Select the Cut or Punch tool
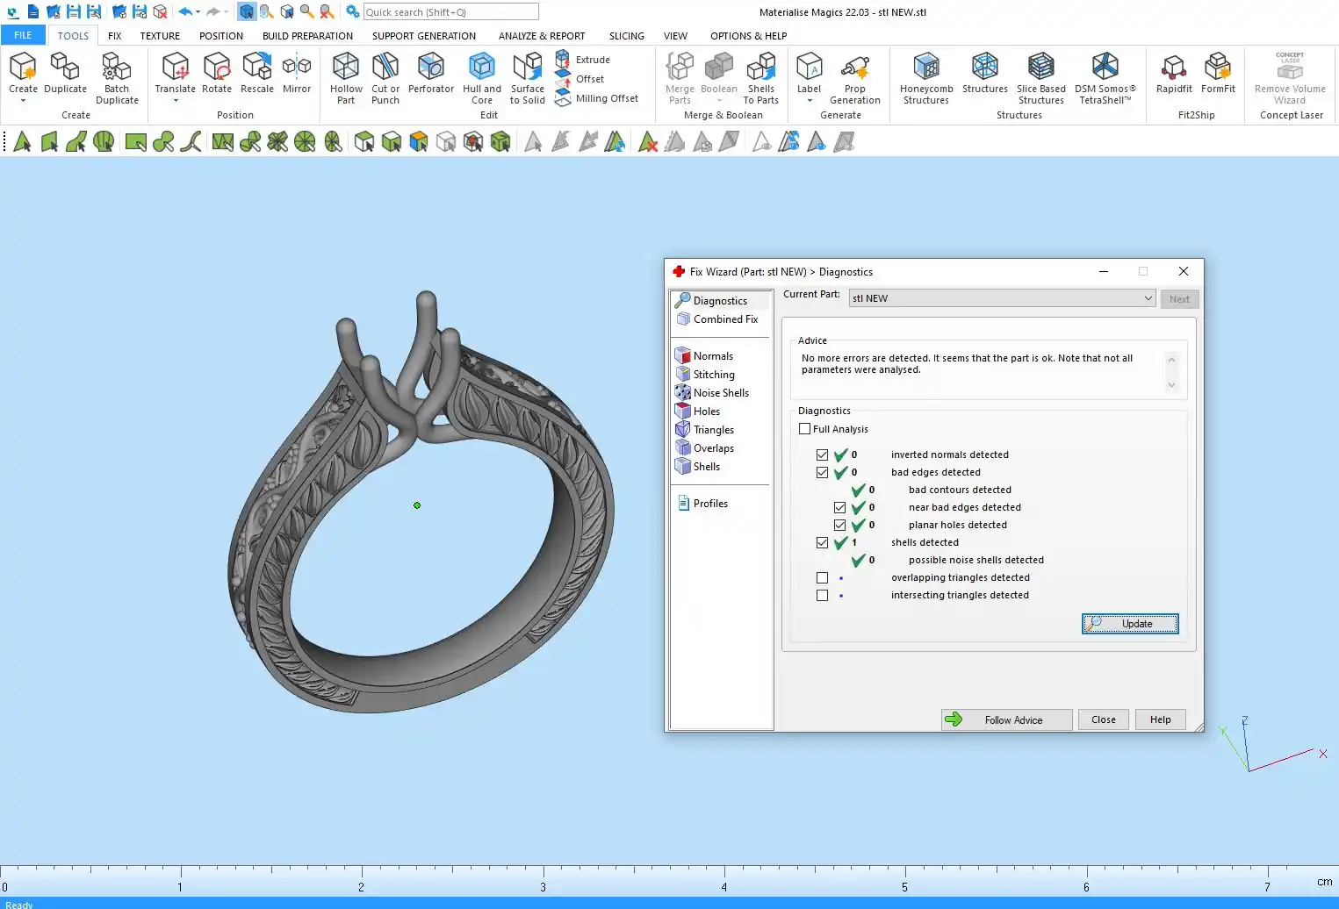 [x=385, y=68]
